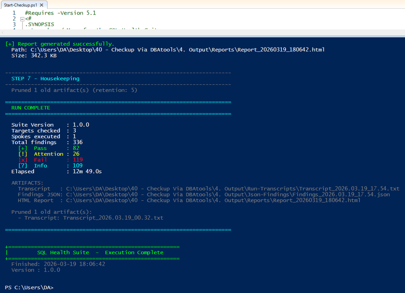Click the Pass count value 82
405x293 pixels.
76,148
